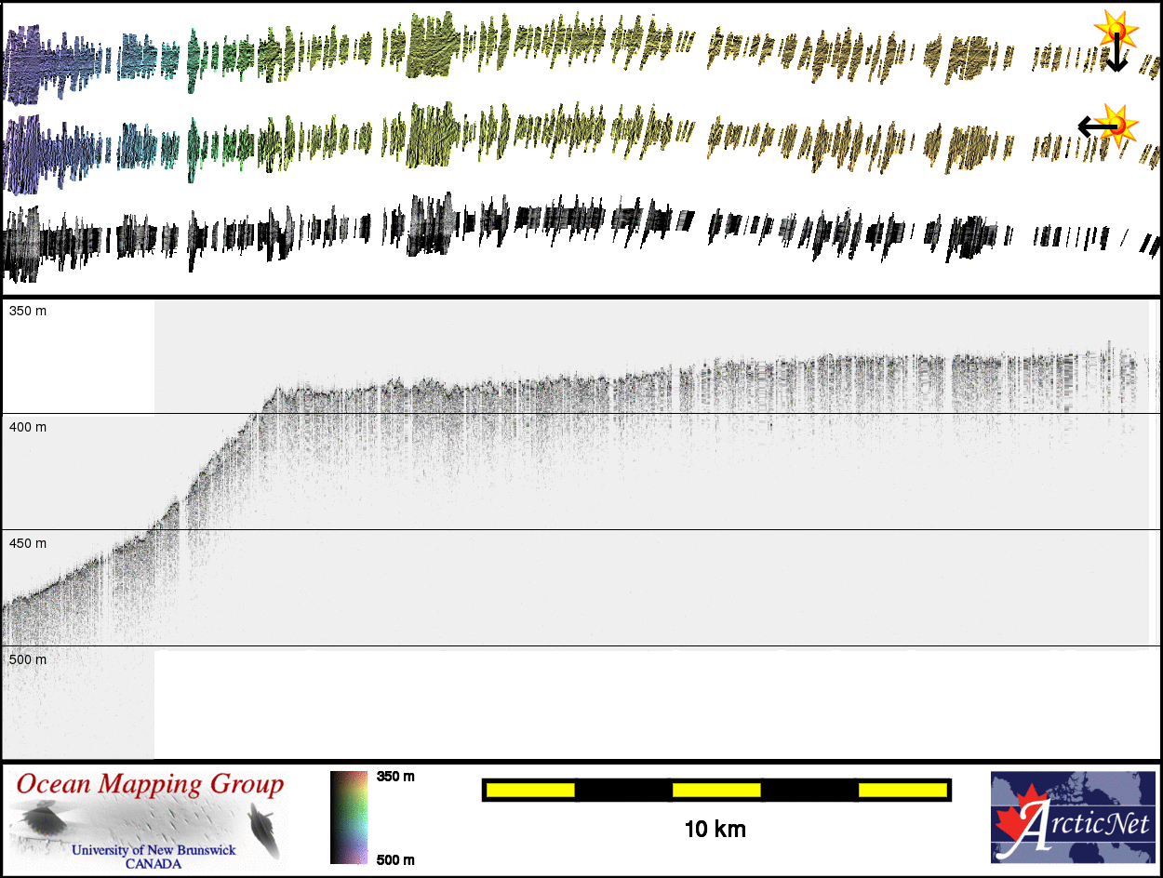Pick the depth color legend bar

pos(349,818)
